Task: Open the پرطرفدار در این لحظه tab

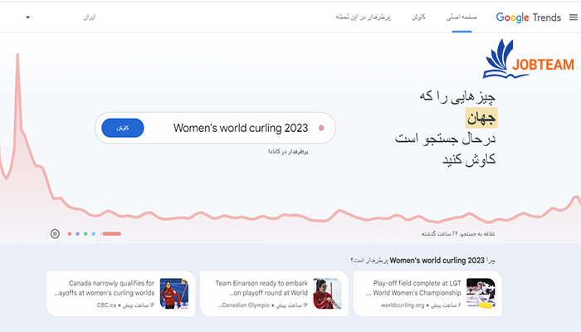Action: [364, 17]
